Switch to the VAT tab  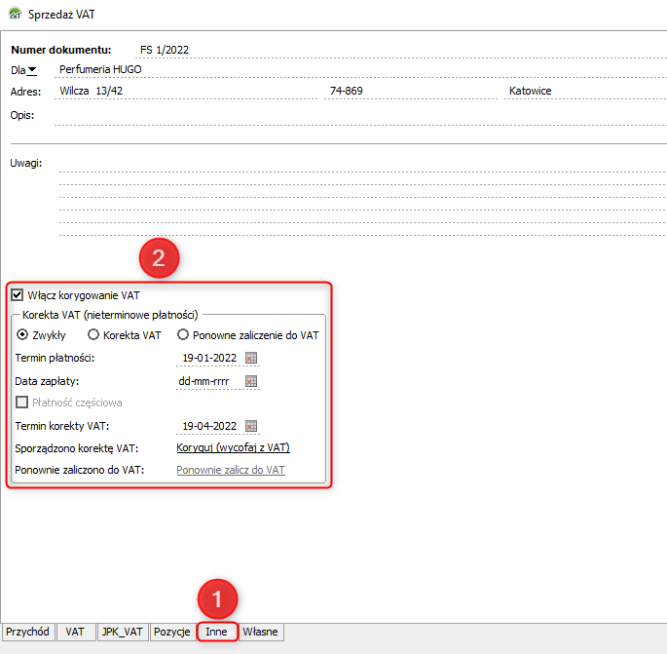tap(75, 632)
